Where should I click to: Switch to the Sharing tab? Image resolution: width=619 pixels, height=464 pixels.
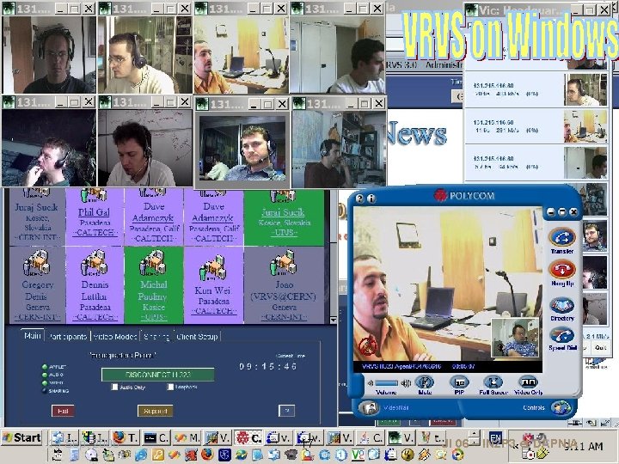coord(156,337)
